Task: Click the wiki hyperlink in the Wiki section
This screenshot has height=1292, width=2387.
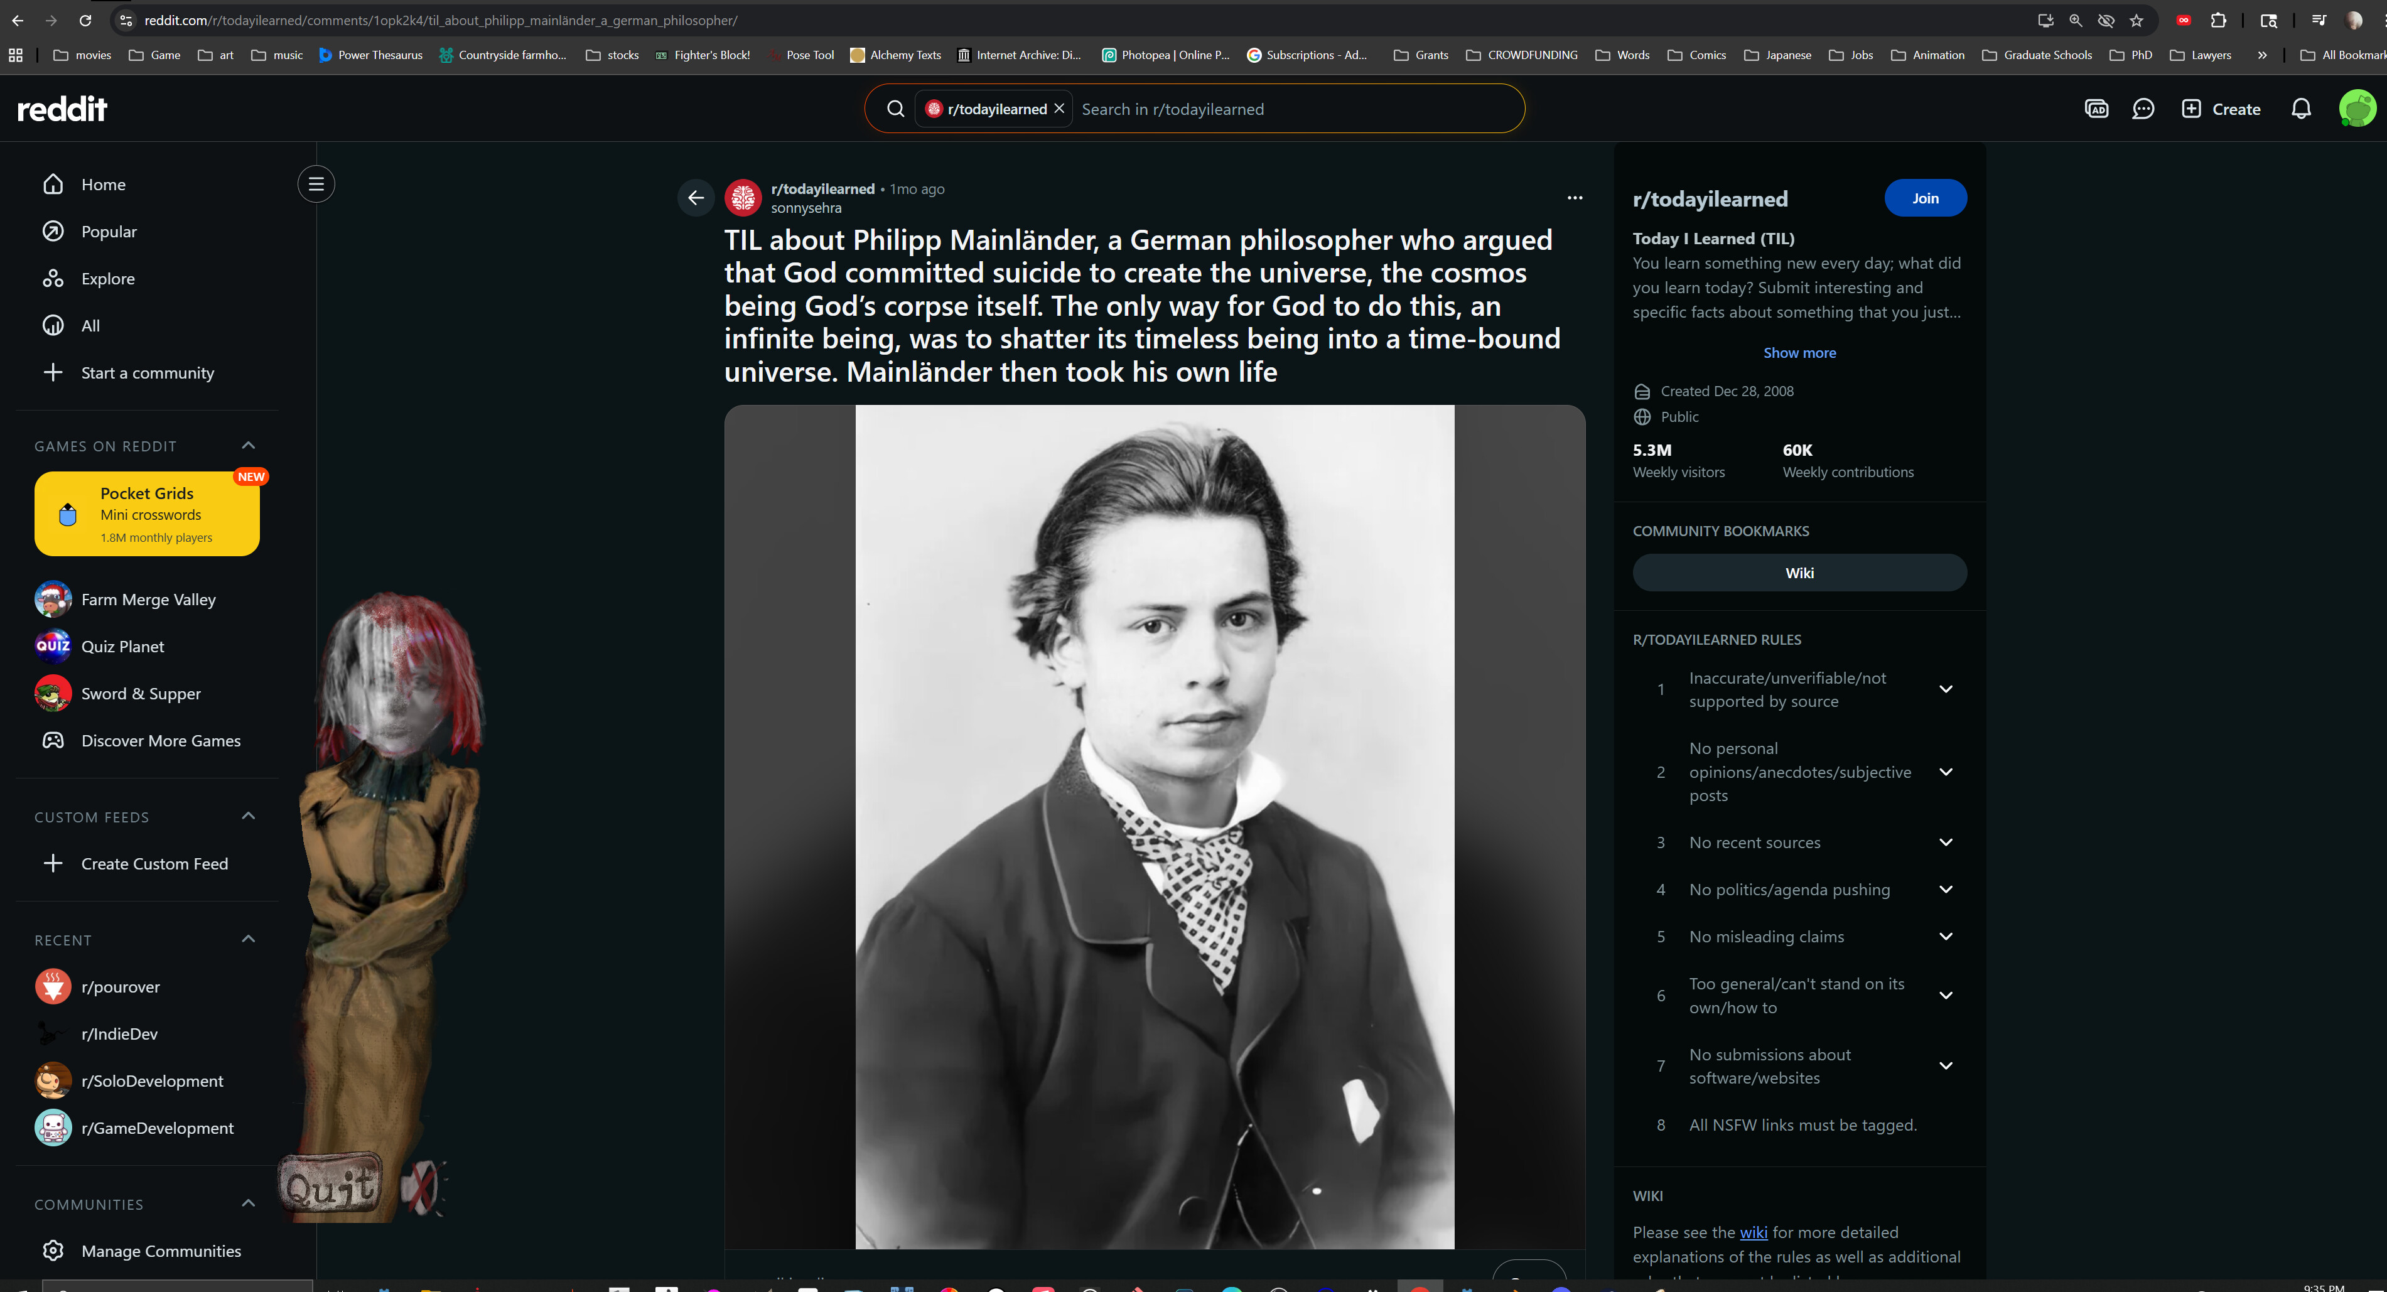Action: (x=1753, y=1233)
